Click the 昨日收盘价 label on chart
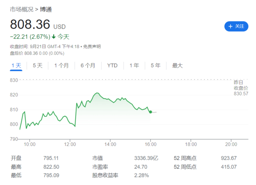Image resolution: width=256 pixels, height=185 pixels. click(241, 85)
